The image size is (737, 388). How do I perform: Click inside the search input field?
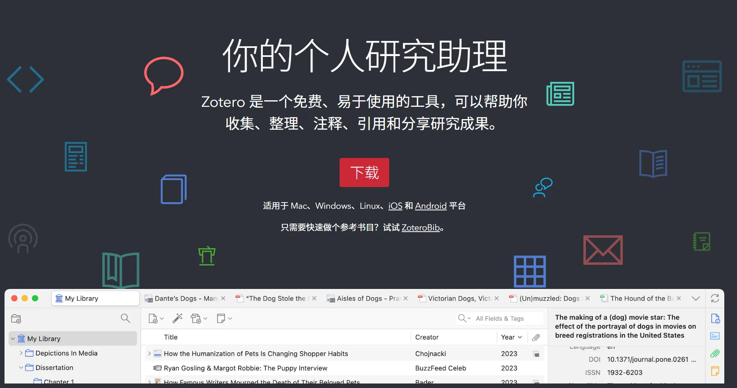[x=504, y=318]
